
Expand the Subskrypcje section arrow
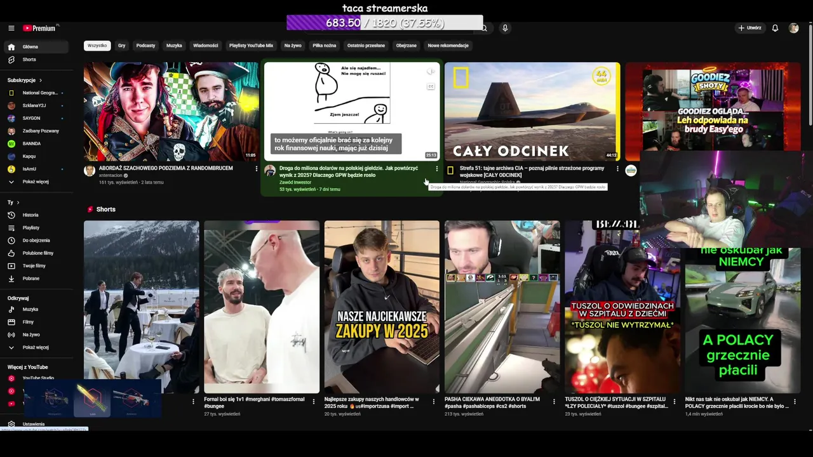point(41,81)
